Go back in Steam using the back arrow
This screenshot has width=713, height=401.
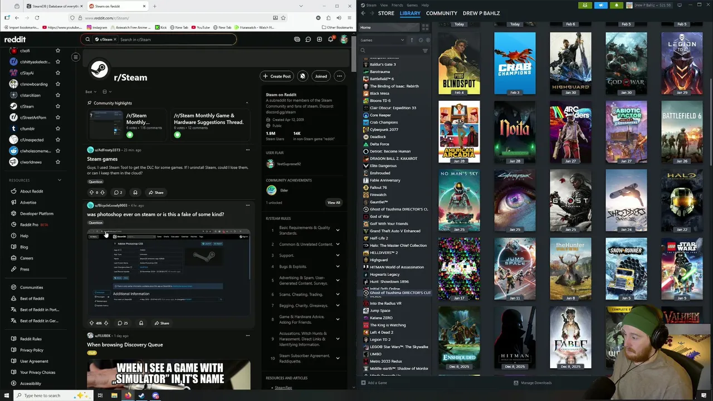[363, 13]
